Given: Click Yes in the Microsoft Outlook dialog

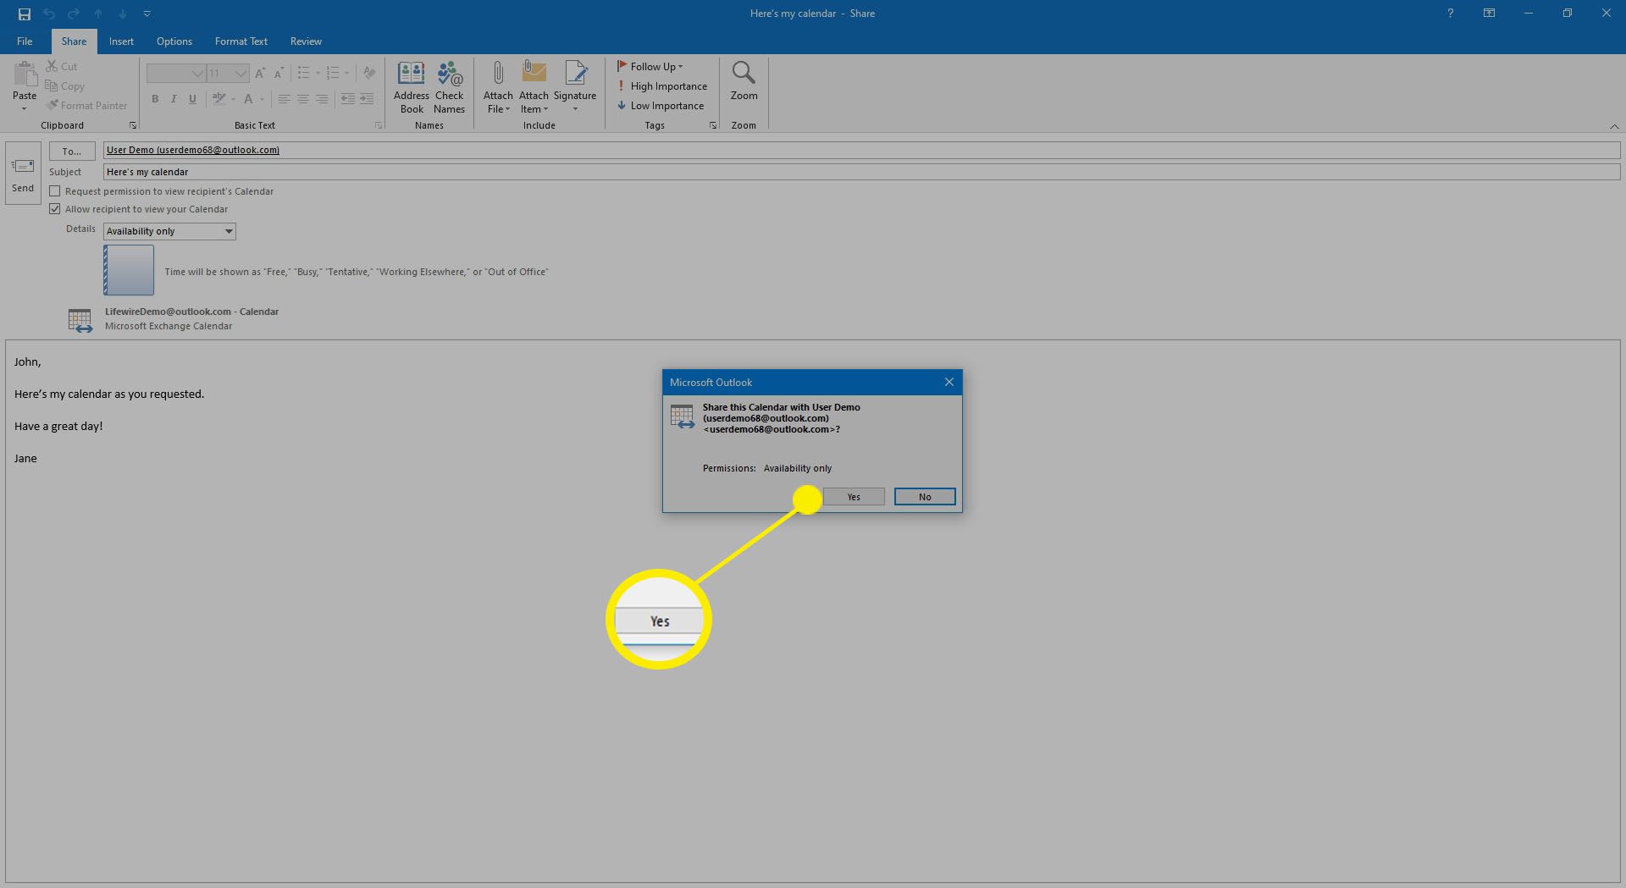Looking at the screenshot, I should point(854,497).
